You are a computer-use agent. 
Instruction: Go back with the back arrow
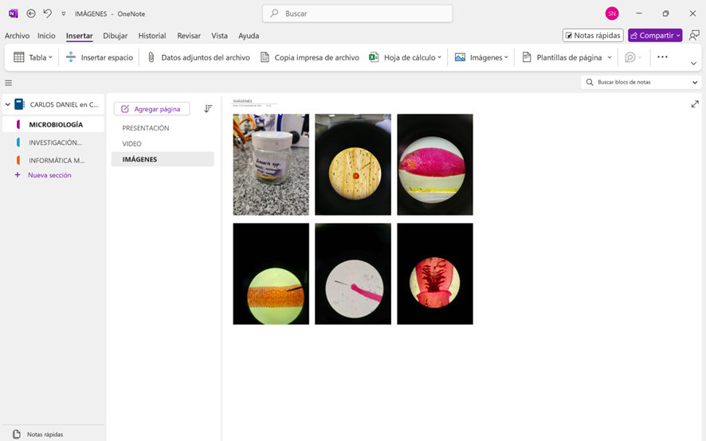click(31, 14)
